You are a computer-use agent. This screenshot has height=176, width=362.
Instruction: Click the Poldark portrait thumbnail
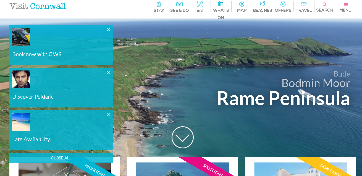21,79
